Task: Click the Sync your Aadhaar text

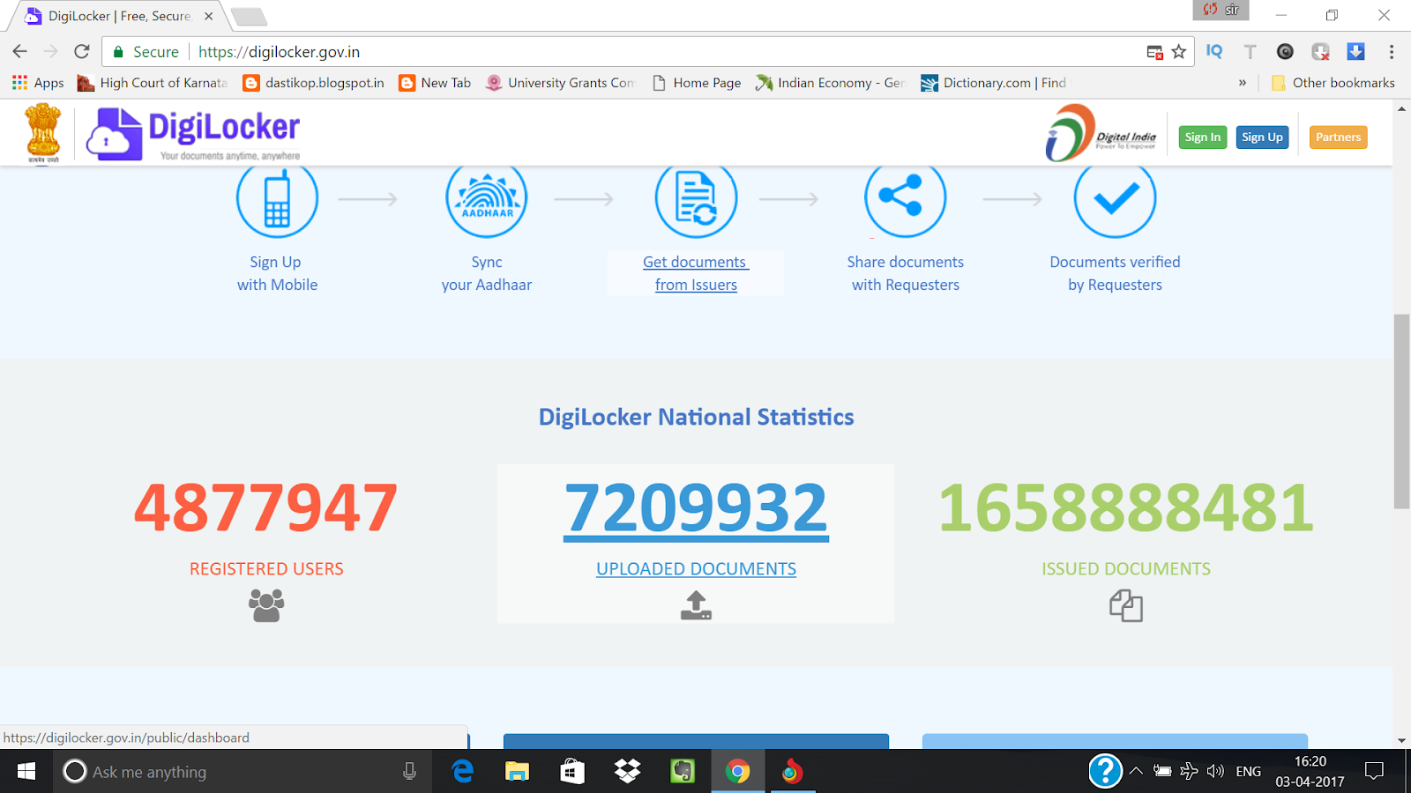Action: tap(487, 273)
